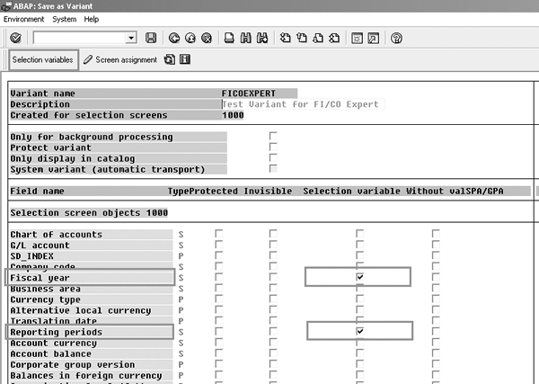The width and height of the screenshot is (539, 384).
Task: Open Help with the question mark icon
Action: click(396, 38)
